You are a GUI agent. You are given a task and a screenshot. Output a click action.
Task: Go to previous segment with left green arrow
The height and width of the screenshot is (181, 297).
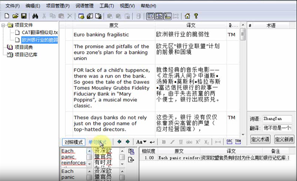click(119, 142)
